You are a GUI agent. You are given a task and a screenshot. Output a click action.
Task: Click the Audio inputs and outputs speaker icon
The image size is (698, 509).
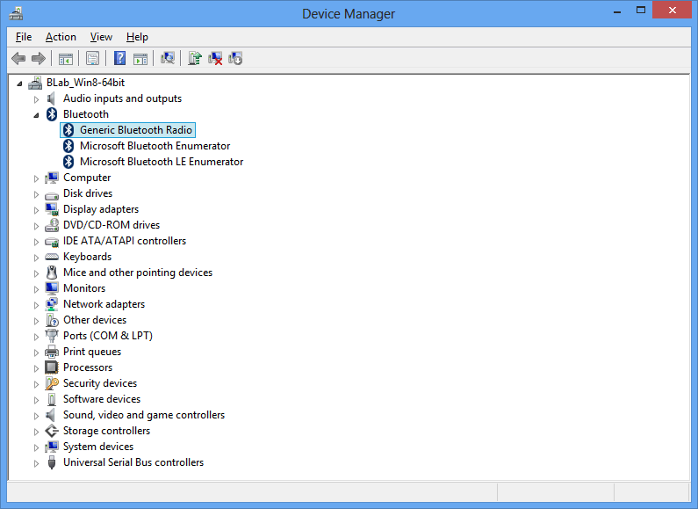pos(52,98)
